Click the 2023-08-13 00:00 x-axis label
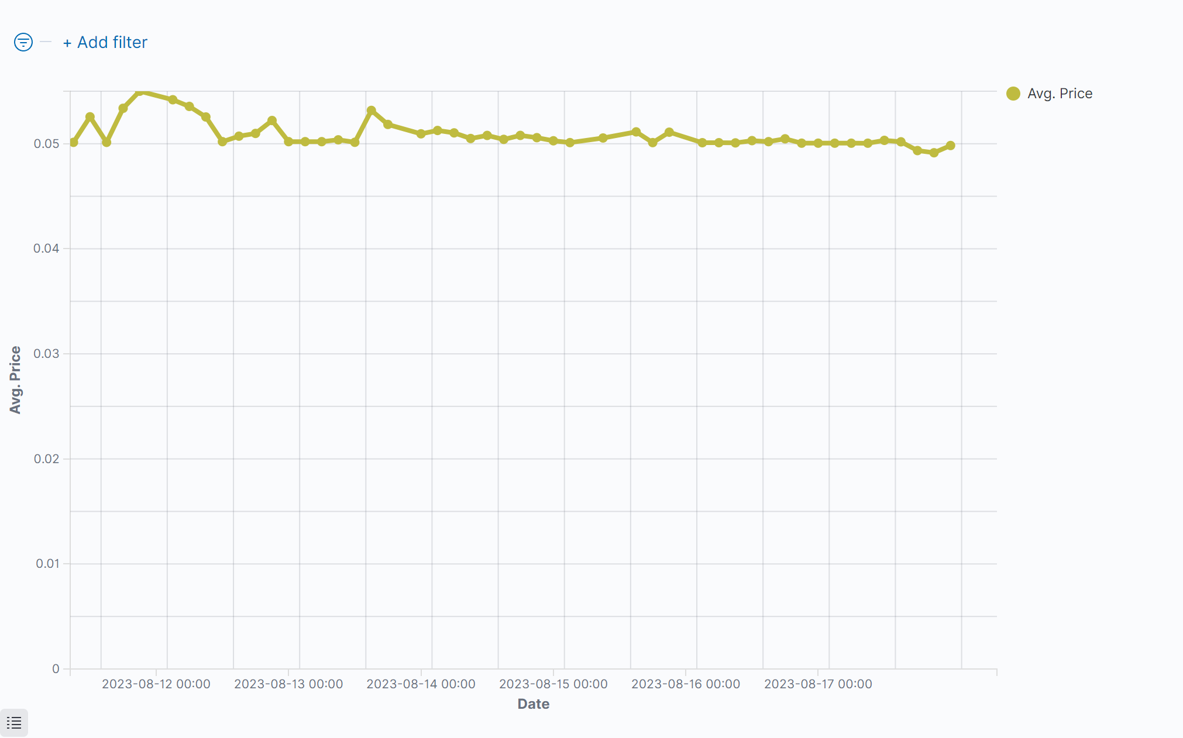 click(x=288, y=684)
